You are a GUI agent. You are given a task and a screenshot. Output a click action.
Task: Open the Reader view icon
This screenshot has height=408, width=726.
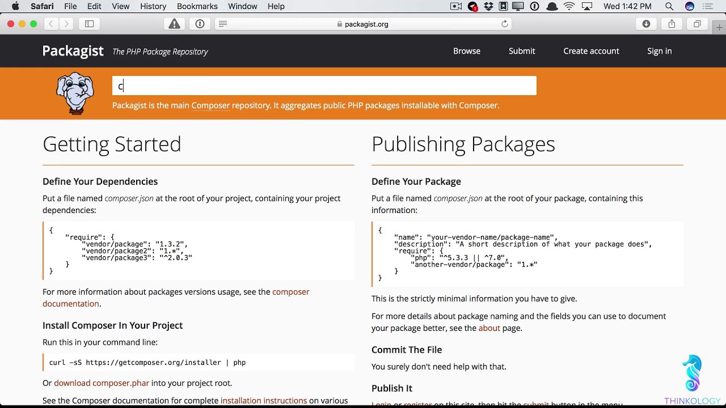point(223,24)
